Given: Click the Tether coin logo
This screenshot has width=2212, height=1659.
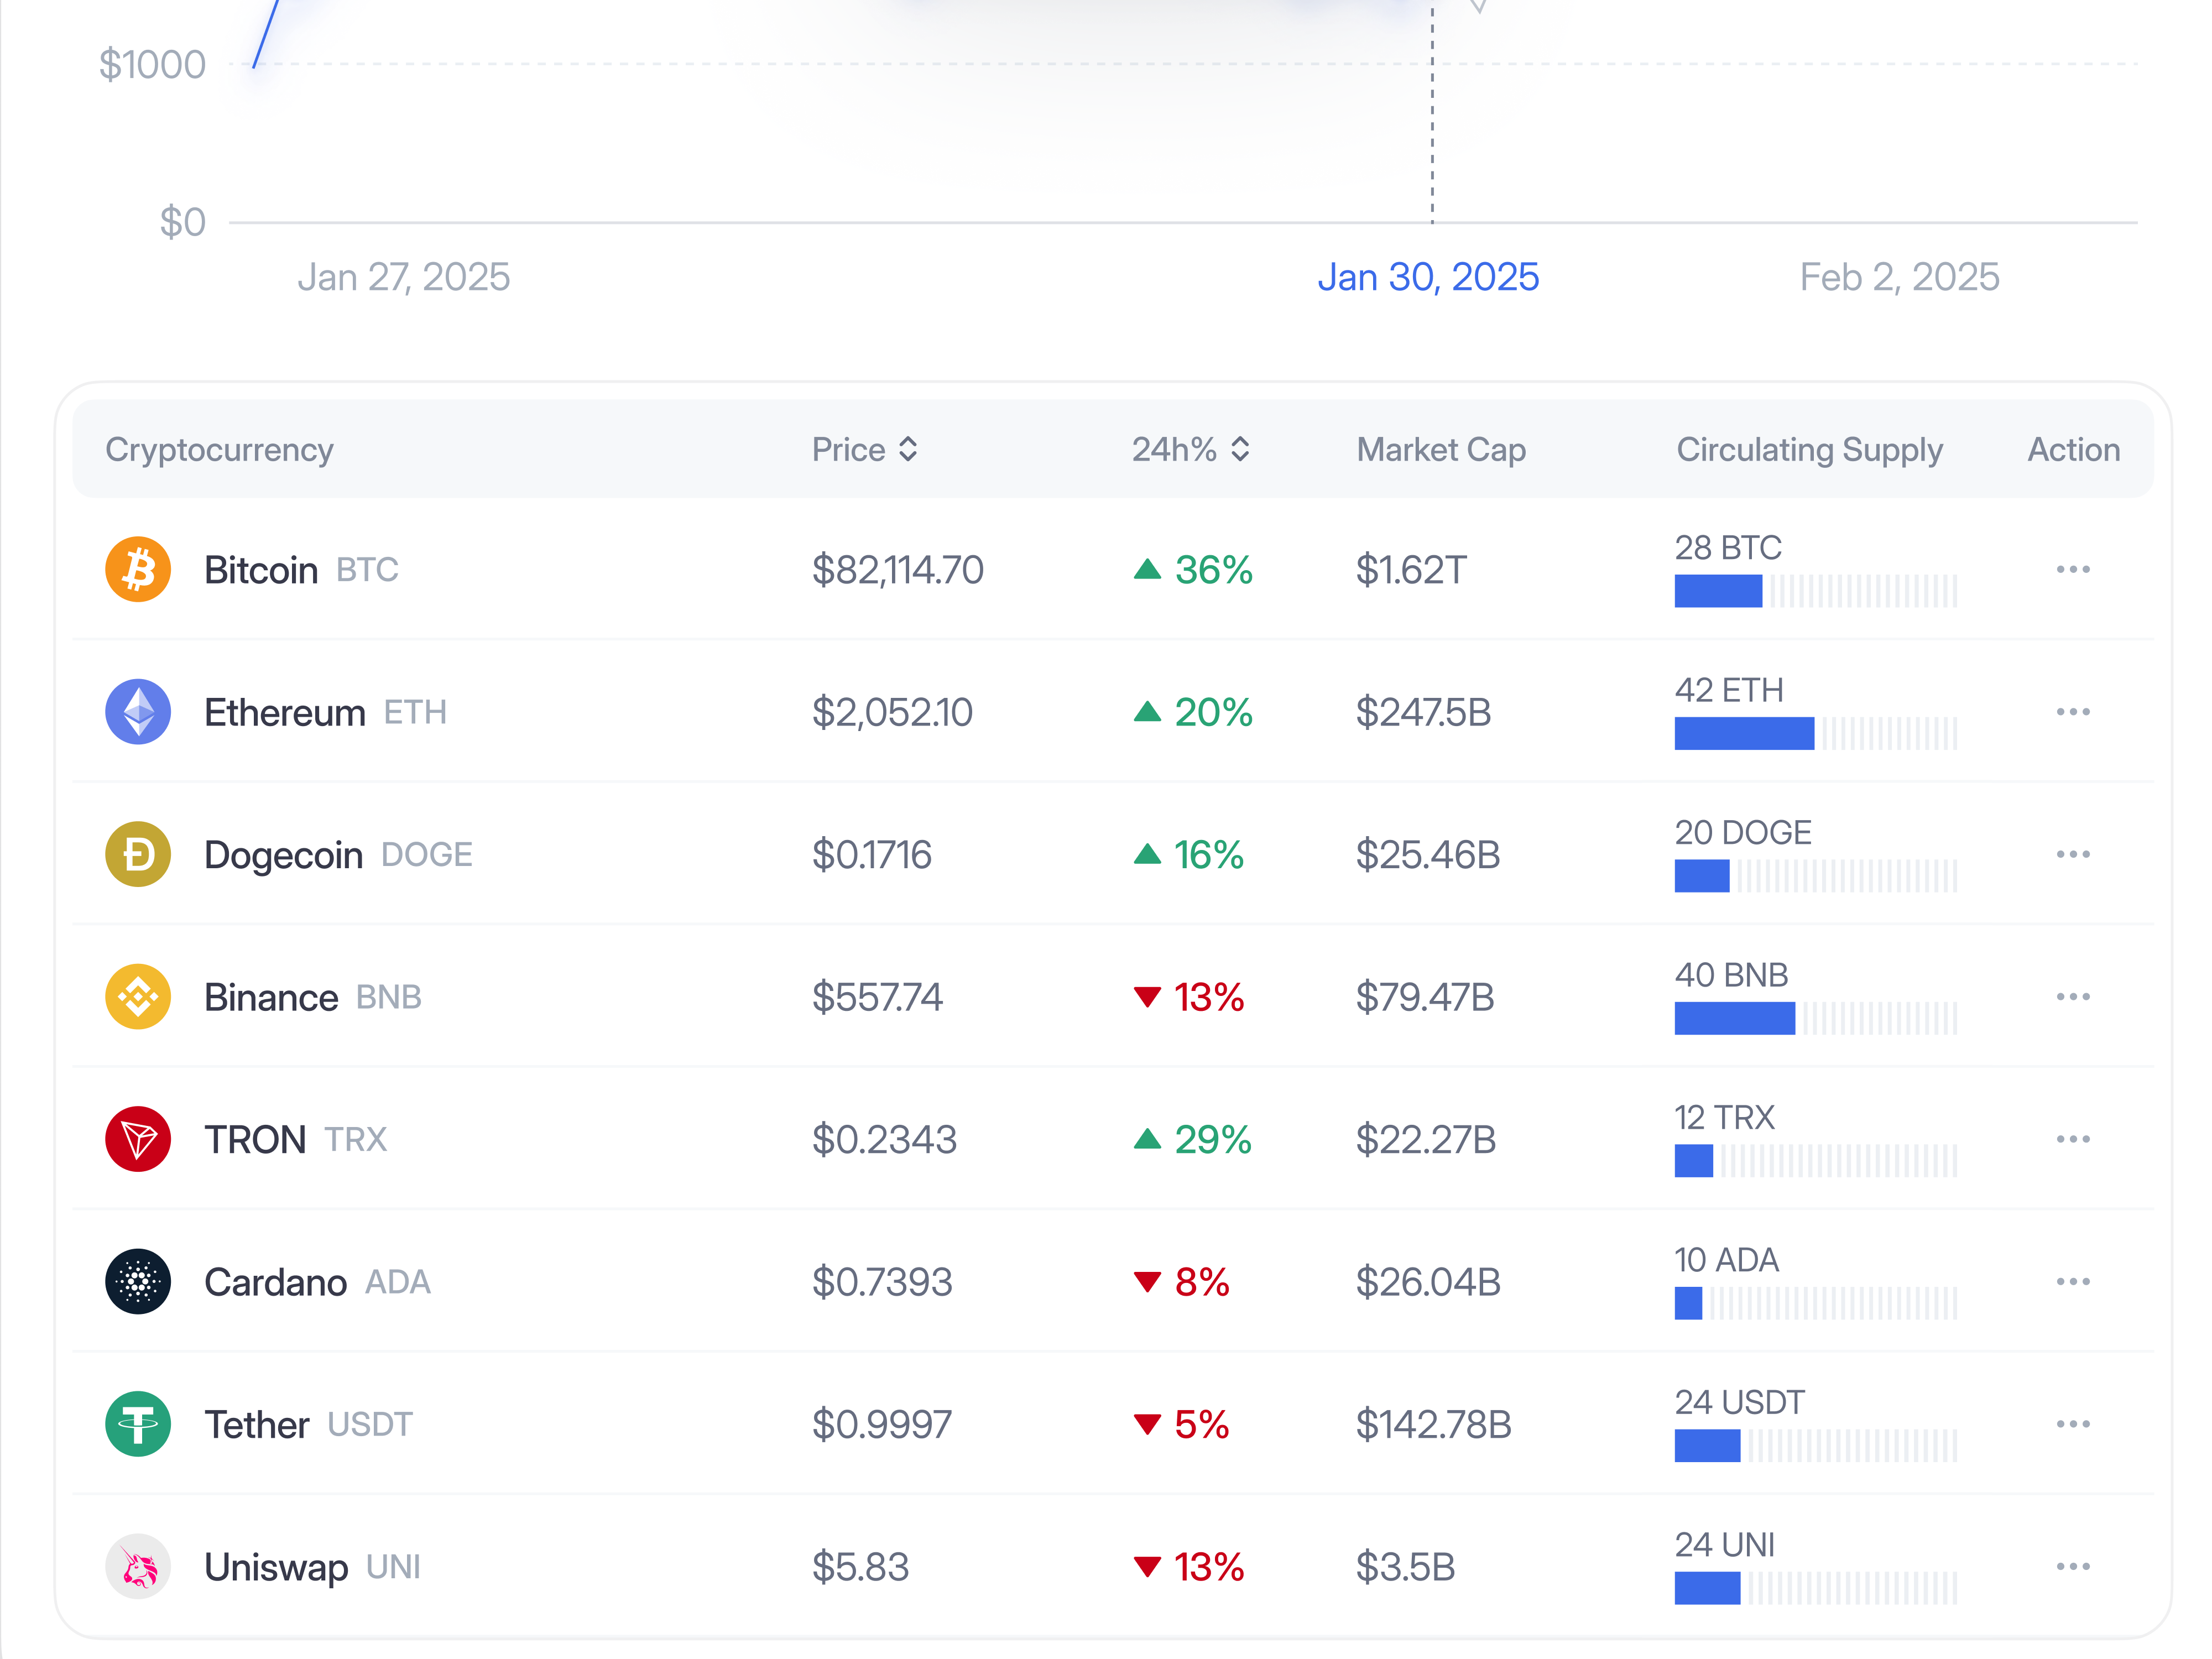Looking at the screenshot, I should tap(138, 1424).
